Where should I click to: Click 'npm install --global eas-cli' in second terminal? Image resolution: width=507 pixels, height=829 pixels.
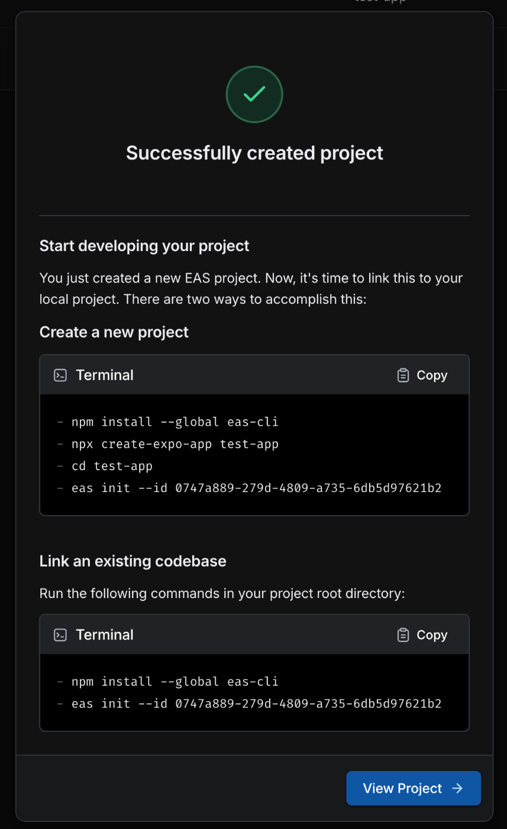coord(175,682)
